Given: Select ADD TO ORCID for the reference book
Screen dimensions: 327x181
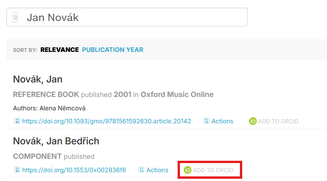Looking at the screenshot, I should [278, 121].
